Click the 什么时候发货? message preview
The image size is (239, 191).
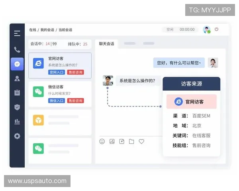(59, 94)
